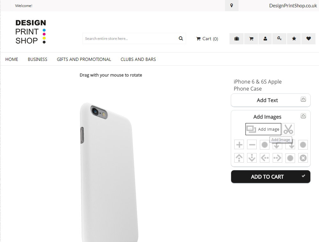Viewport: 319px width, 242px height.
Task: Open GIFTS AND PROMOTIONAL menu
Action: point(84,59)
